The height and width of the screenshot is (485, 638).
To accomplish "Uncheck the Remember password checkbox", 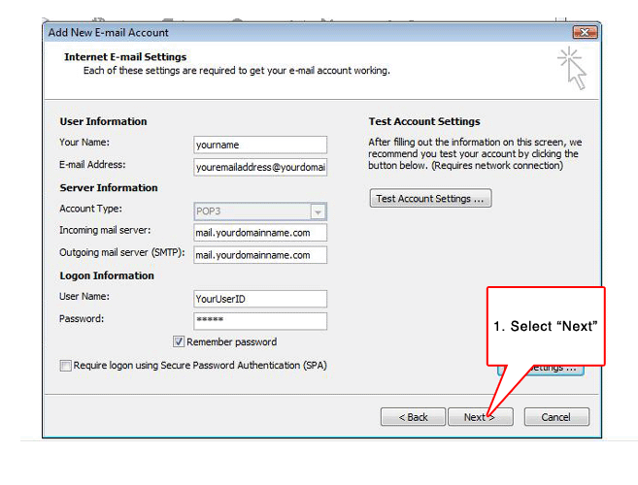I will (179, 342).
